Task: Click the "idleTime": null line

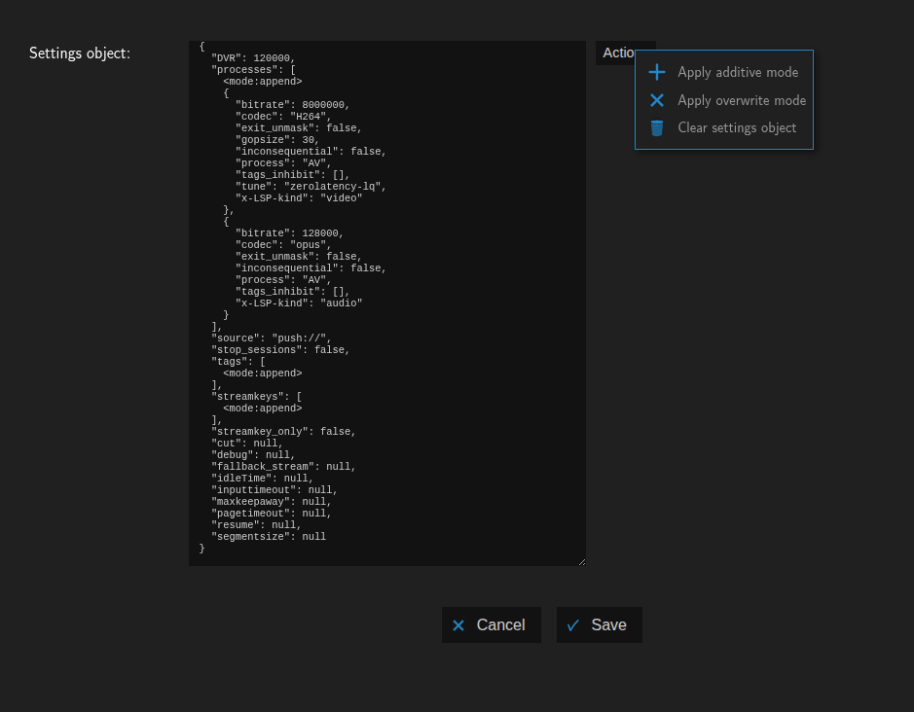Action: [262, 478]
